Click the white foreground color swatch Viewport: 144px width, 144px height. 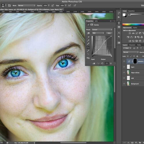coord(124,15)
